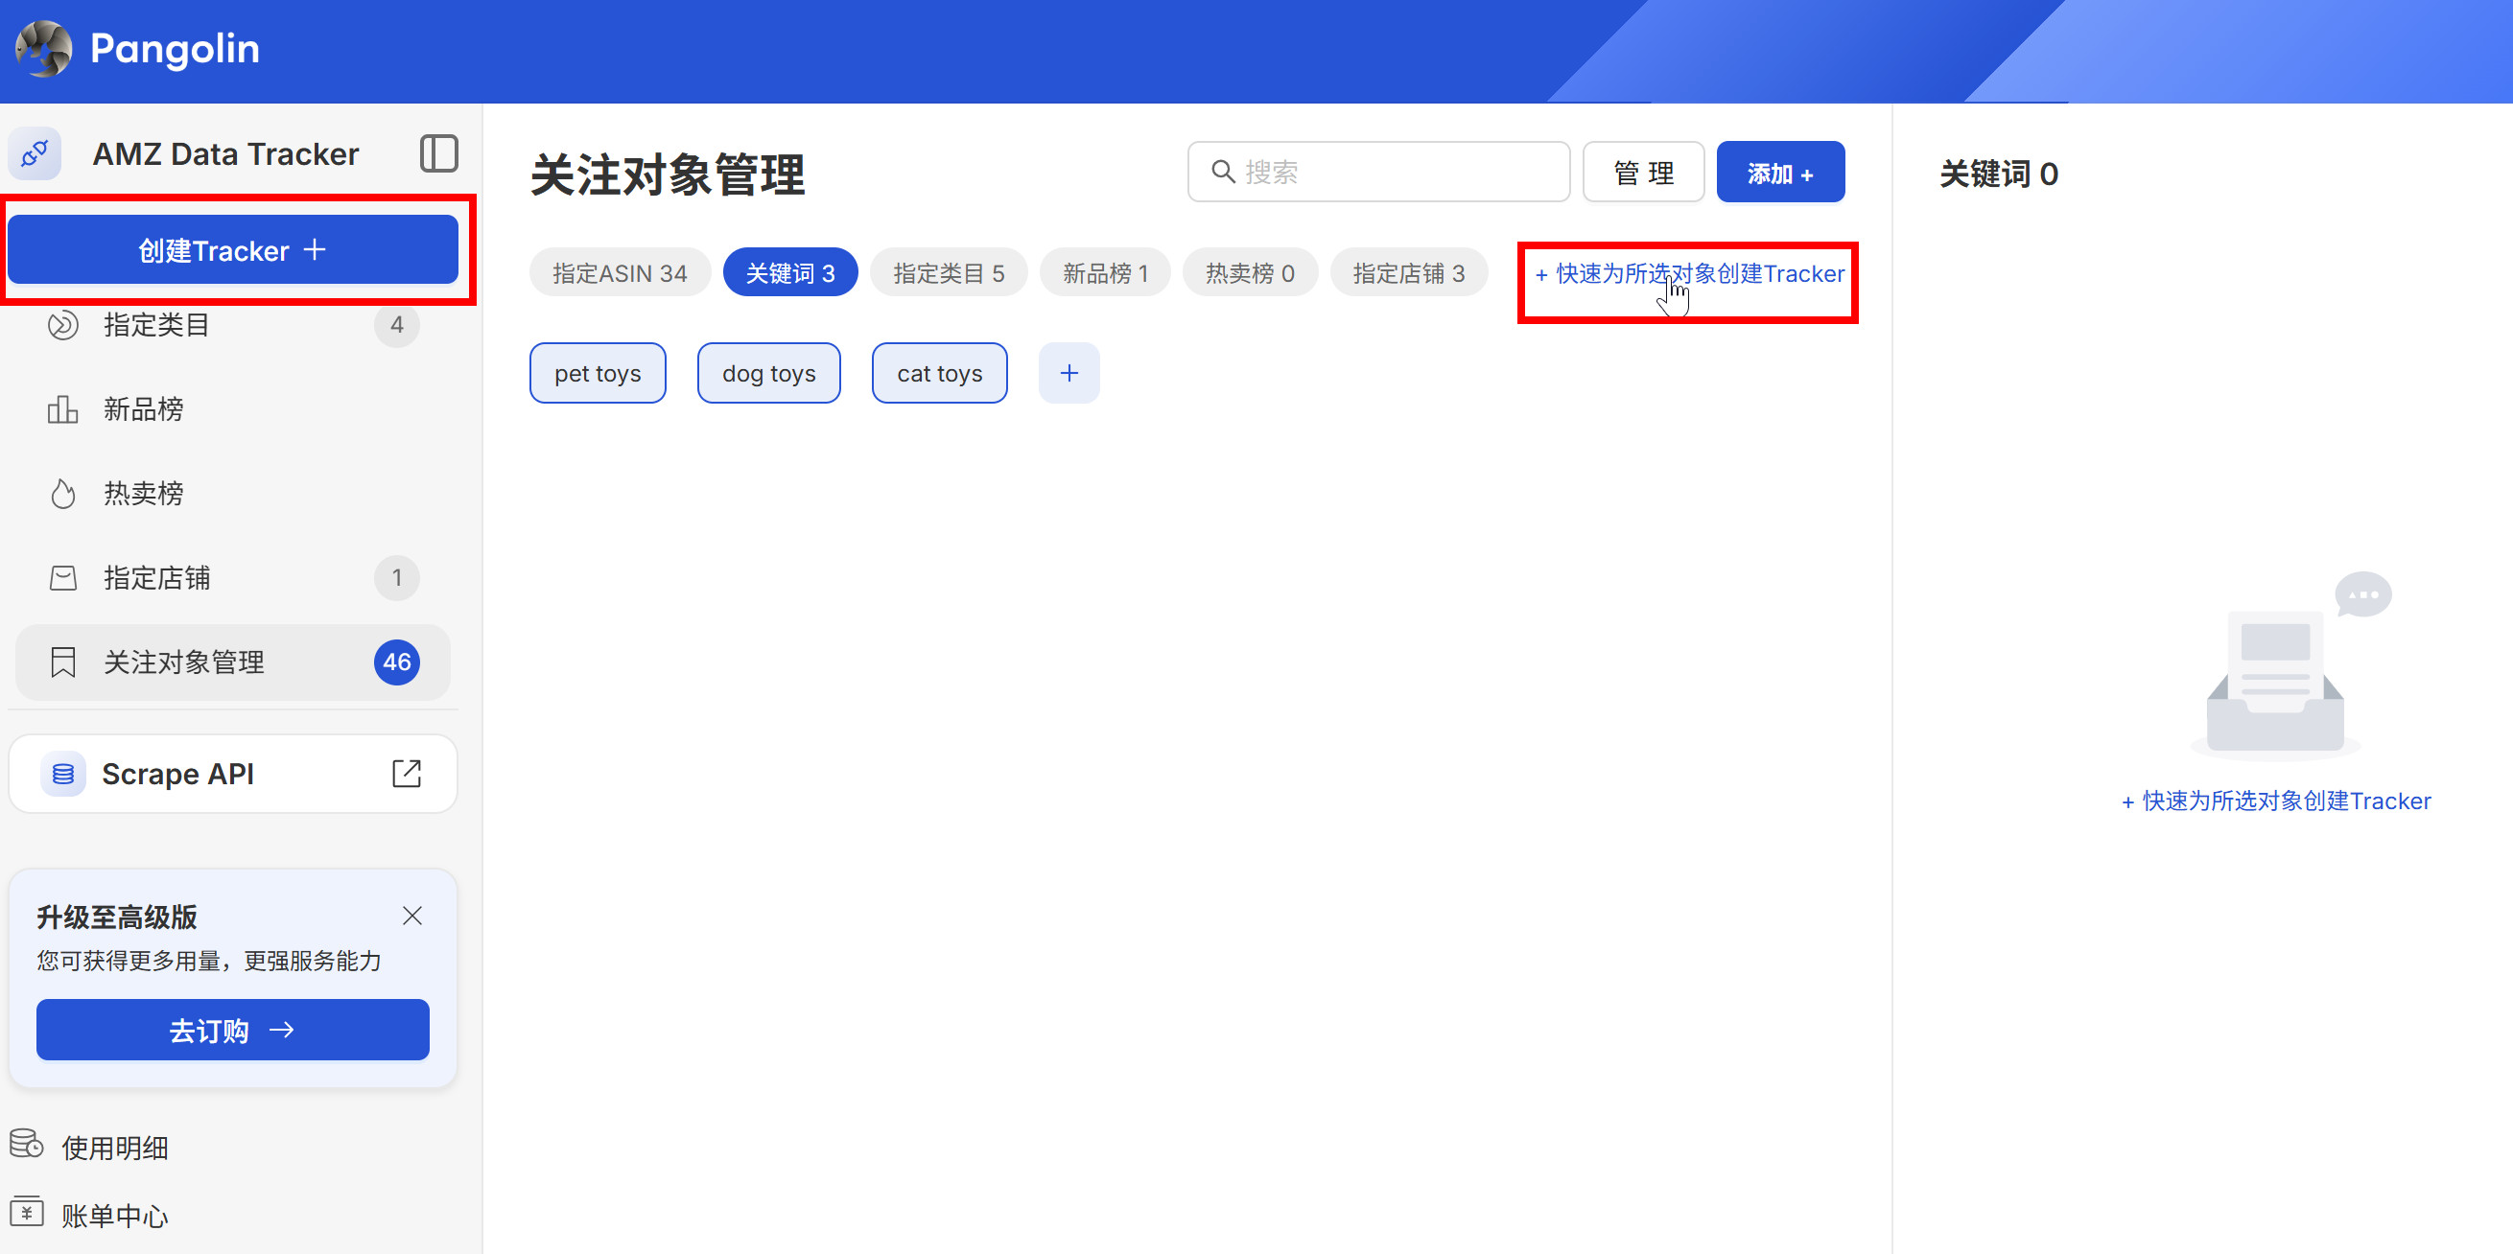Open 账单中心 billing center
The width and height of the screenshot is (2513, 1254).
114,1215
